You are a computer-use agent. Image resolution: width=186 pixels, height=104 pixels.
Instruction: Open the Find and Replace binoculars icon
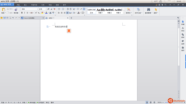coord(149,9)
